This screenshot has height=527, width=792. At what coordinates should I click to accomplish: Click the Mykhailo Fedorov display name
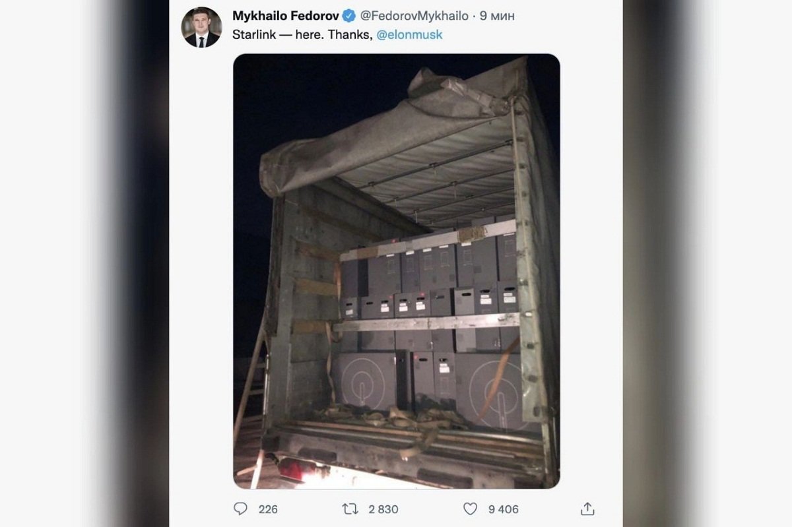pyautogui.click(x=284, y=16)
